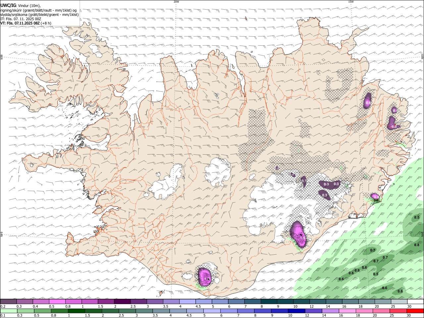Select upper scale dark purple swatch starting at 2

coord(122,301)
